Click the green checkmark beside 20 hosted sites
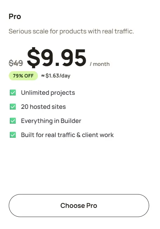This screenshot has height=229, width=160. (13, 107)
